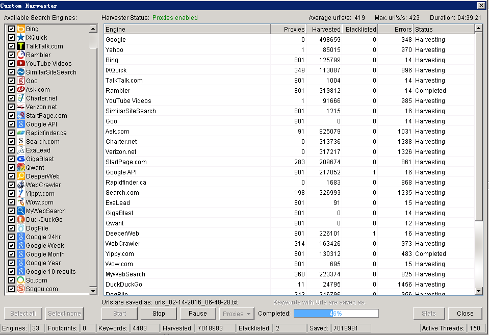Viewport: 489px width, 335px height.
Task: Click results table scroll up arrow
Action: pyautogui.click(x=479, y=29)
